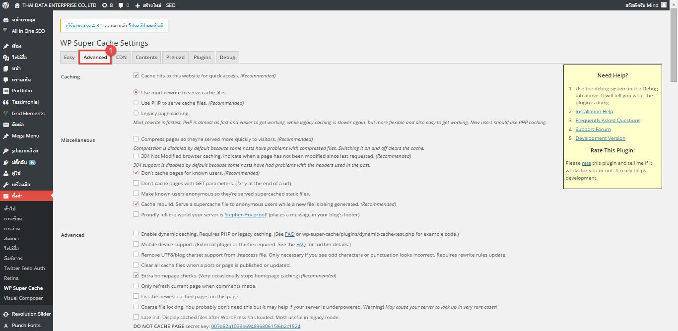
Task: Enable Mobile device support checkbox
Action: (x=136, y=244)
